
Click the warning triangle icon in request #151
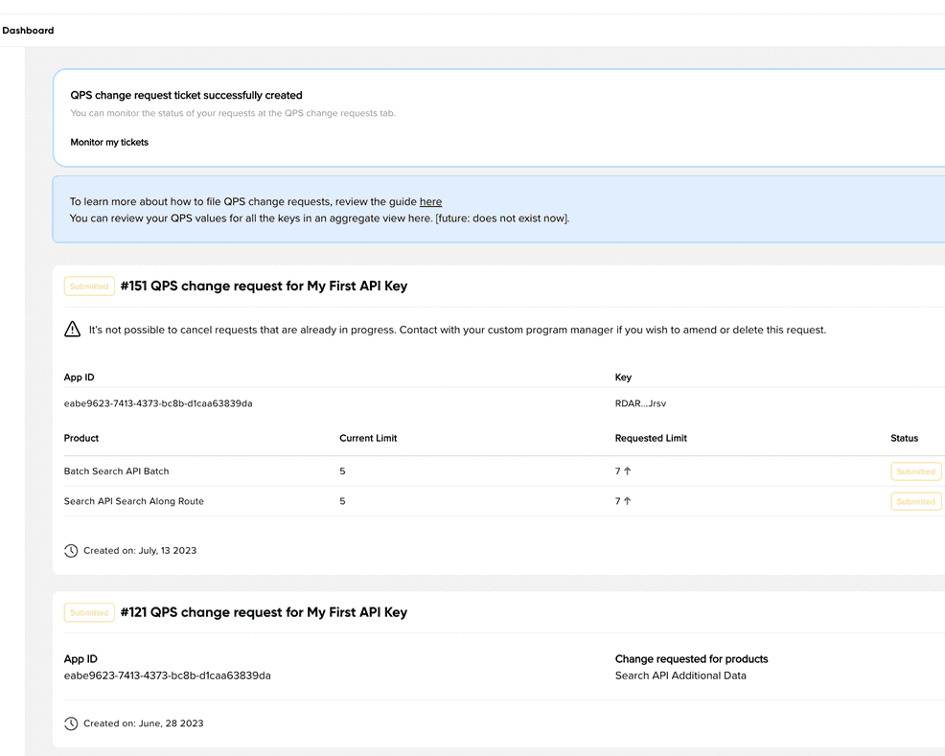[72, 330]
